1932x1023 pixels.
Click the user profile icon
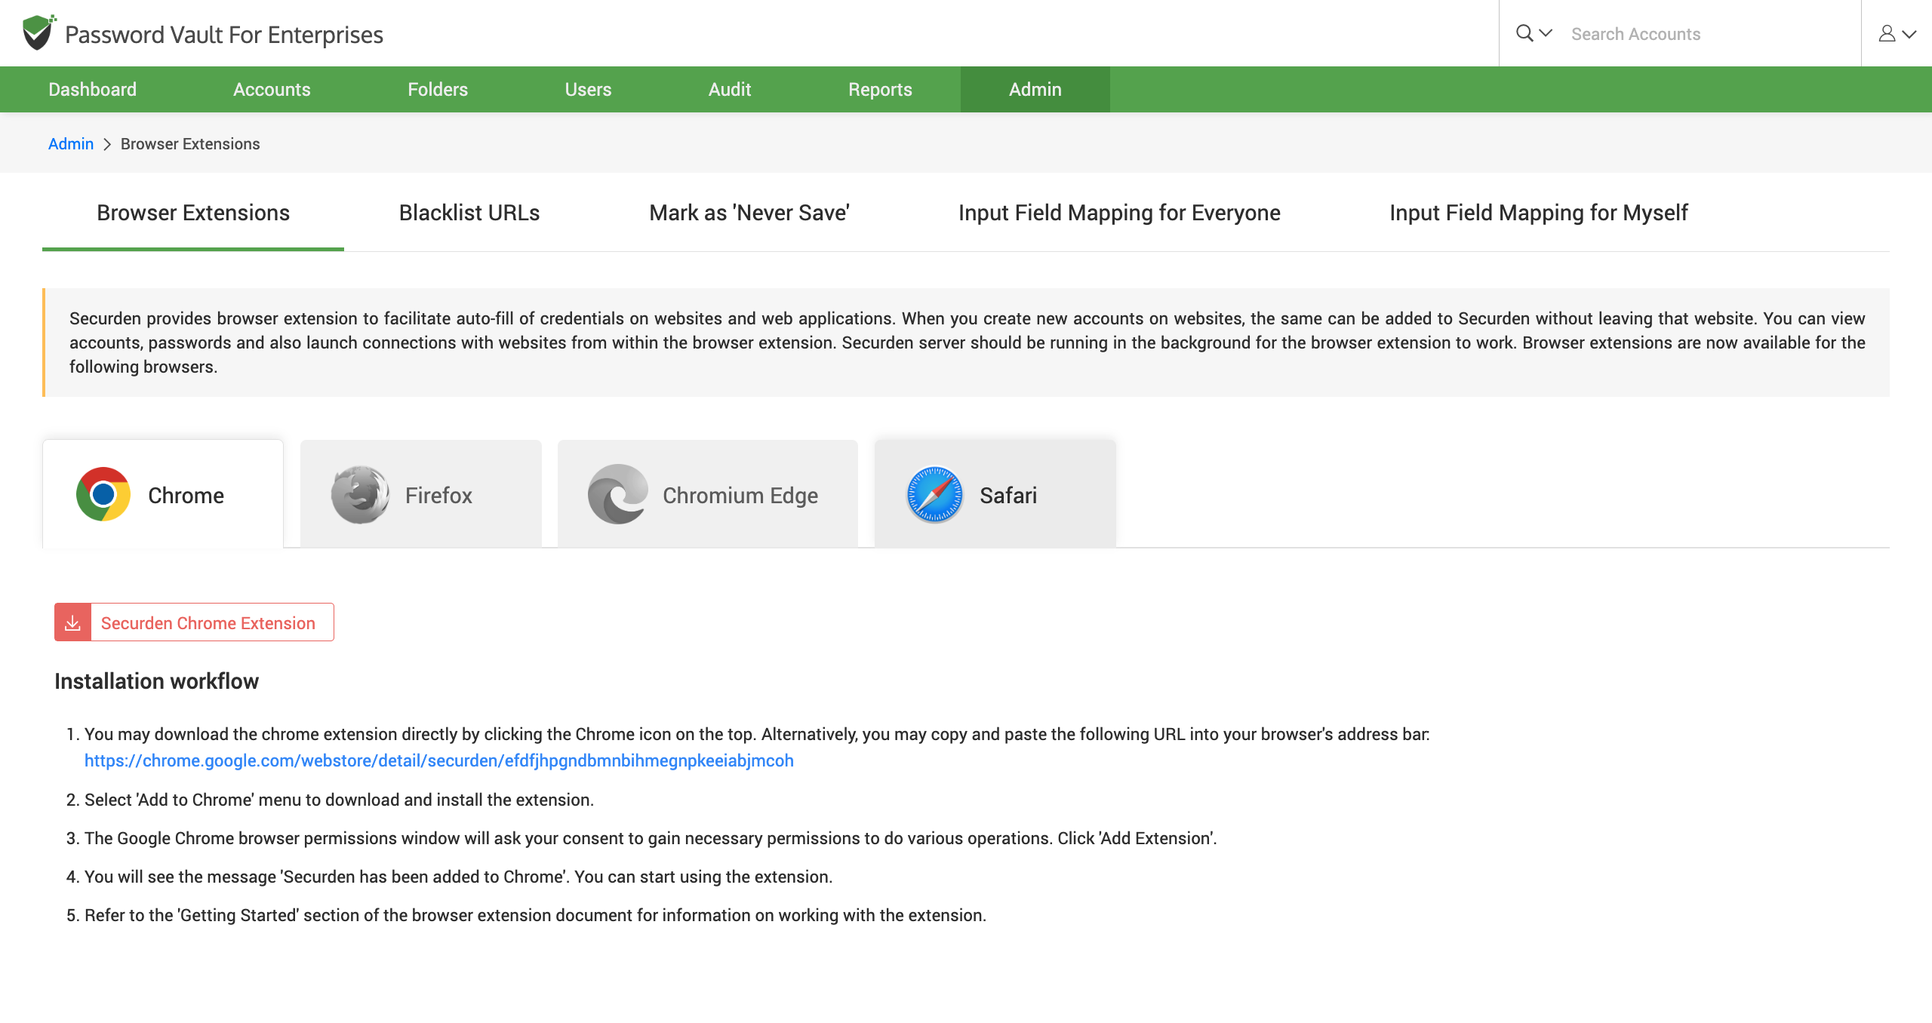click(1887, 33)
